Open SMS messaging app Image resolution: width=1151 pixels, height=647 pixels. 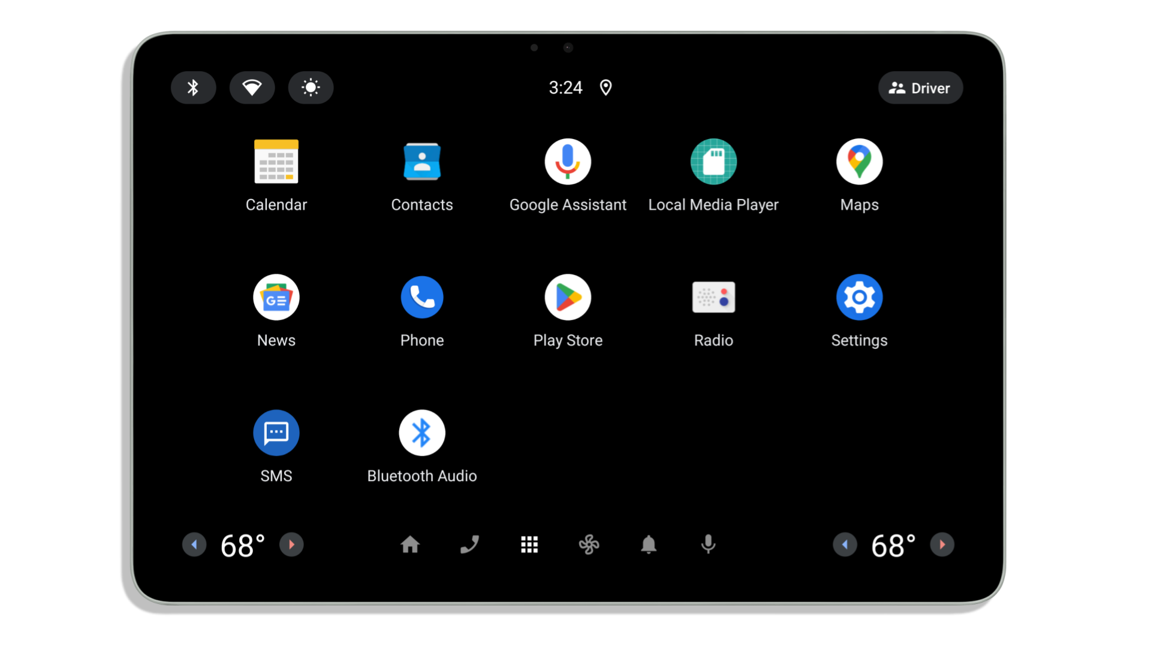point(276,433)
